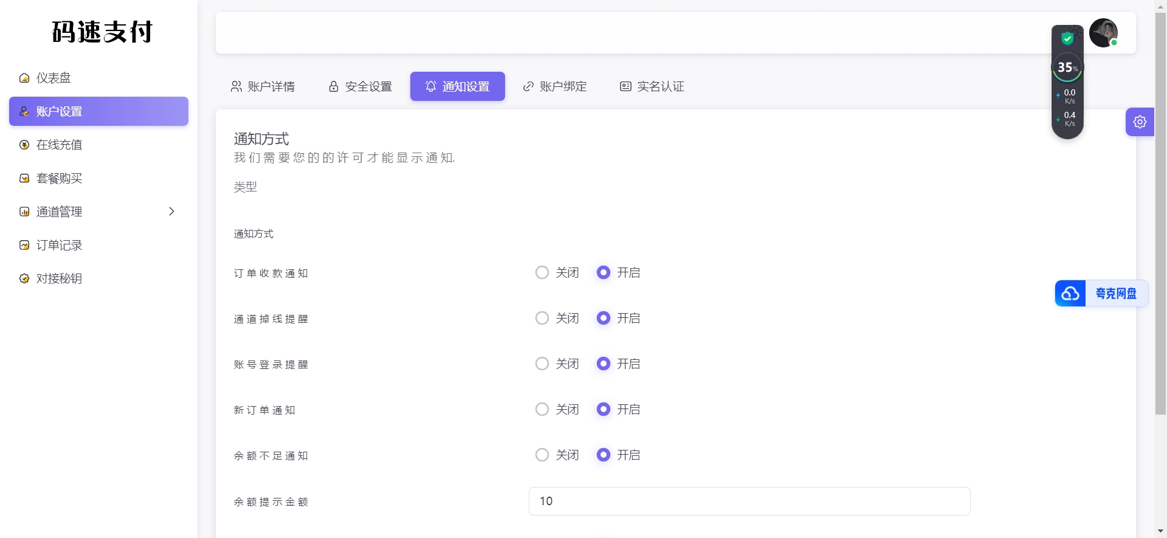The height and width of the screenshot is (538, 1167).
Task: Disable 余额不足通知 via 关闭 option
Action: (x=542, y=455)
